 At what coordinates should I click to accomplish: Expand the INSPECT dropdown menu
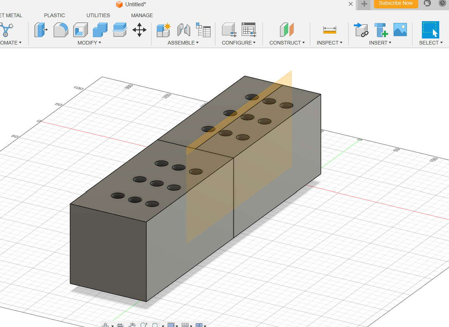330,43
